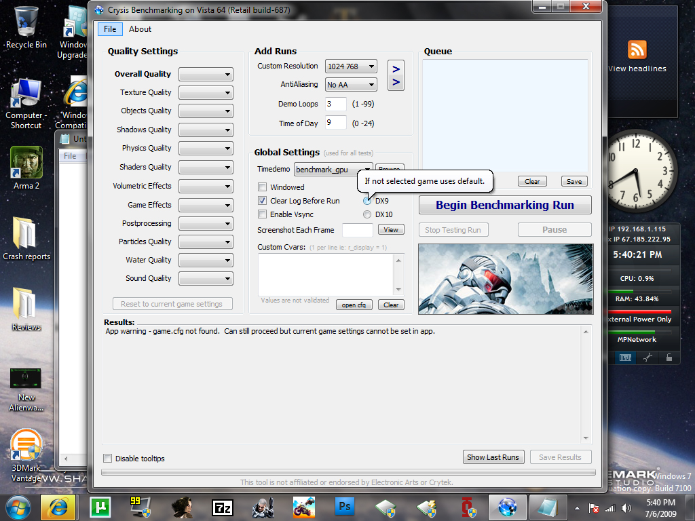The width and height of the screenshot is (695, 521).
Task: Open the motorbike game taskbar icon
Action: point(304,507)
